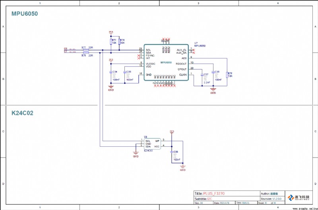318x210 pixels.
Task: Select resistor R78 symbol
Action: pos(86,53)
